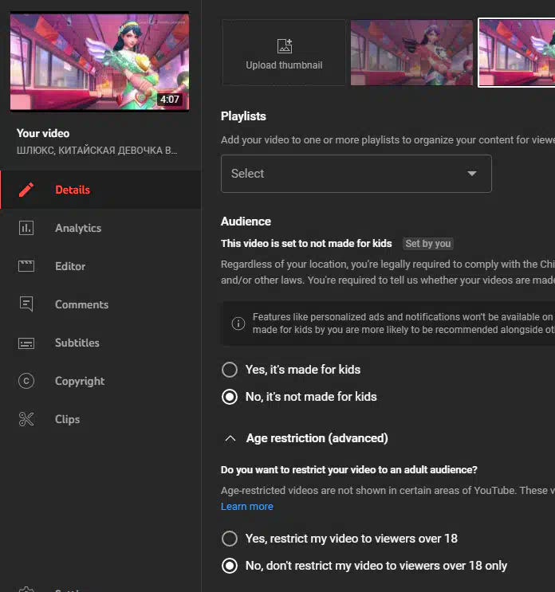Click the Details pencil icon

26,190
